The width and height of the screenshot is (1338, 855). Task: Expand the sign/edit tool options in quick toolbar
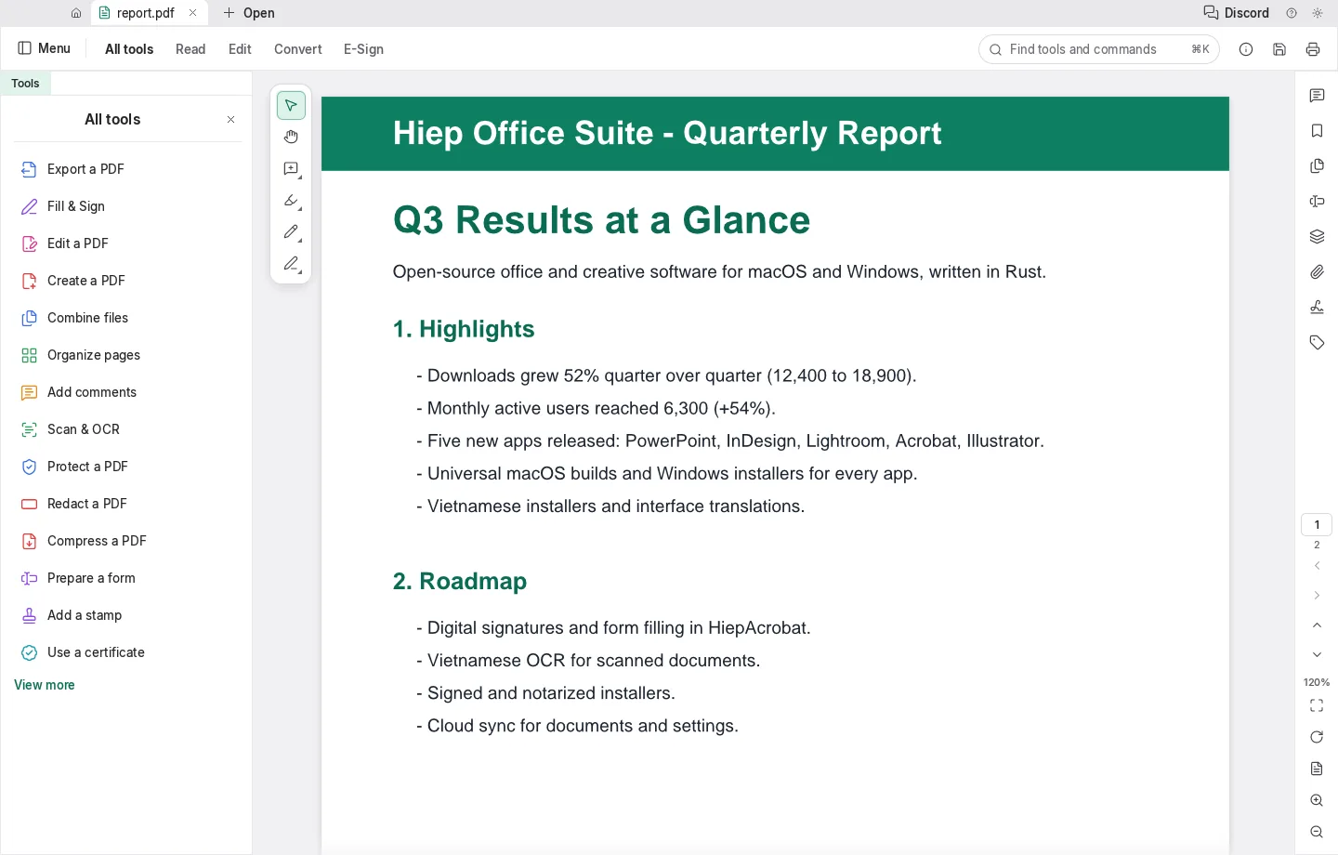[x=291, y=263]
